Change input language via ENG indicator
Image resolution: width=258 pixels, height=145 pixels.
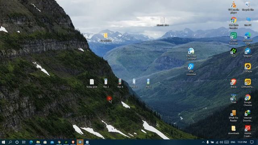point(233,142)
